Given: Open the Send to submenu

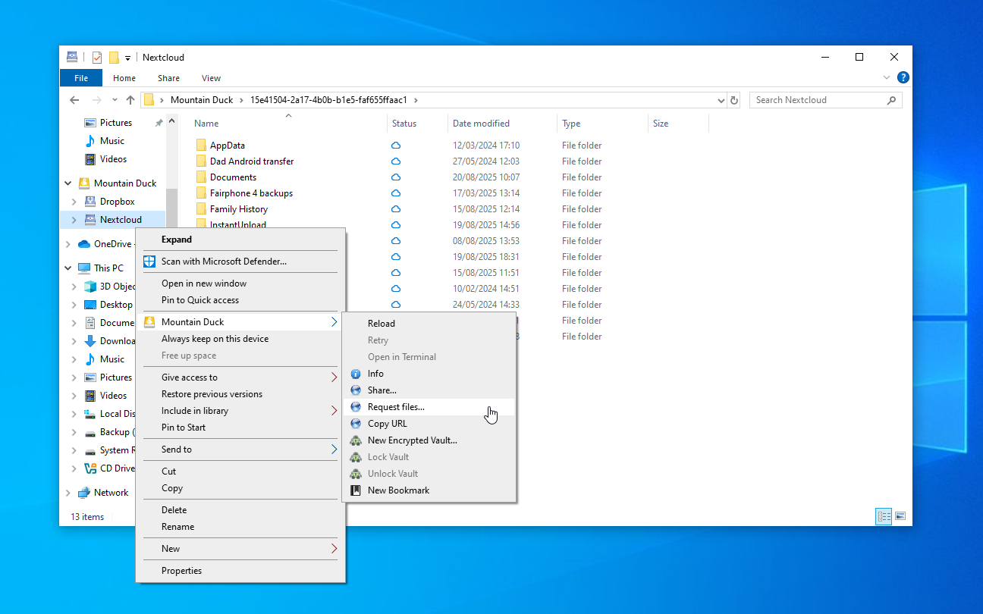Looking at the screenshot, I should 240,450.
